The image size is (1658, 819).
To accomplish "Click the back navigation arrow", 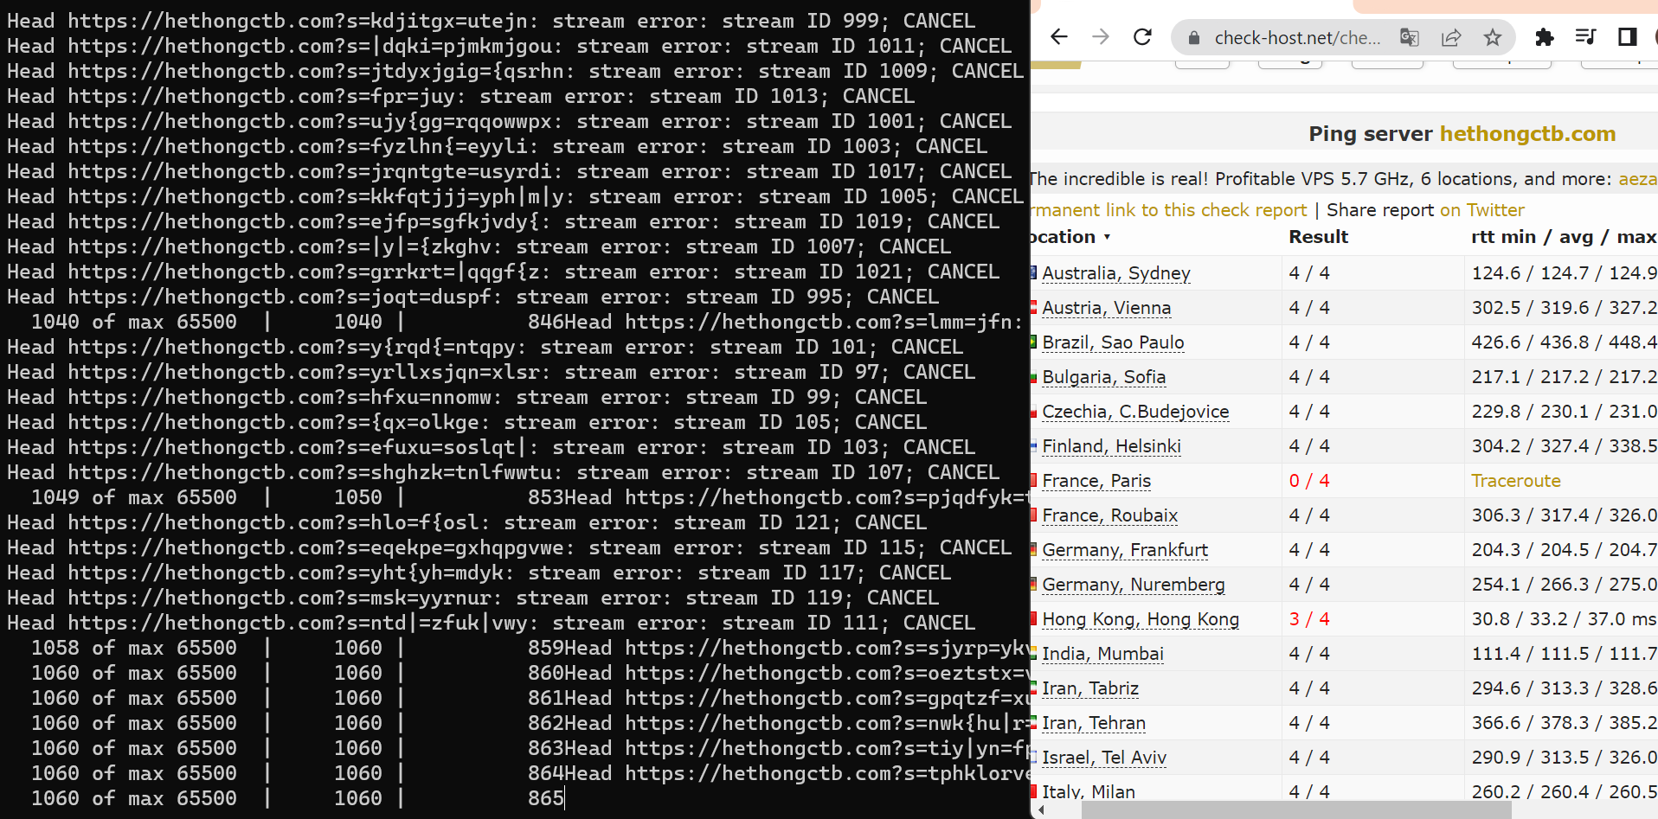I will tap(1058, 37).
